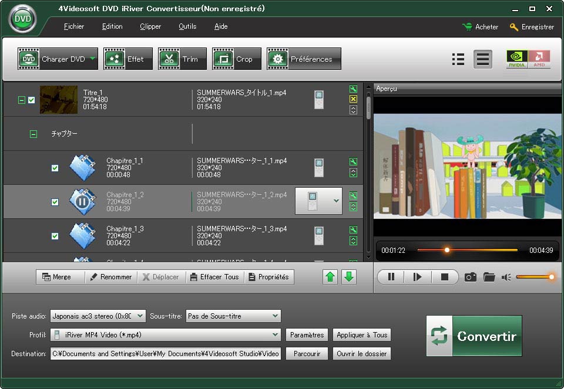
Task: Open snapshot folder icon in preview
Action: [489, 277]
